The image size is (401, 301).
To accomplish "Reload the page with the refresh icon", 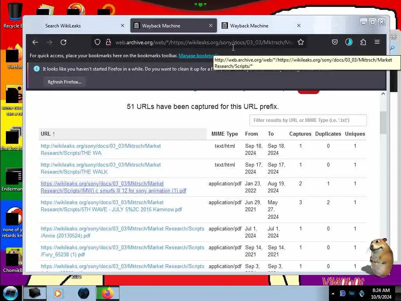I will 63,42.
